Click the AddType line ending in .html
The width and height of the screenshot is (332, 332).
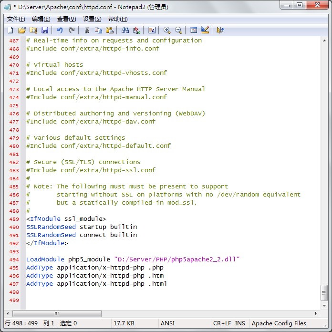96,284
